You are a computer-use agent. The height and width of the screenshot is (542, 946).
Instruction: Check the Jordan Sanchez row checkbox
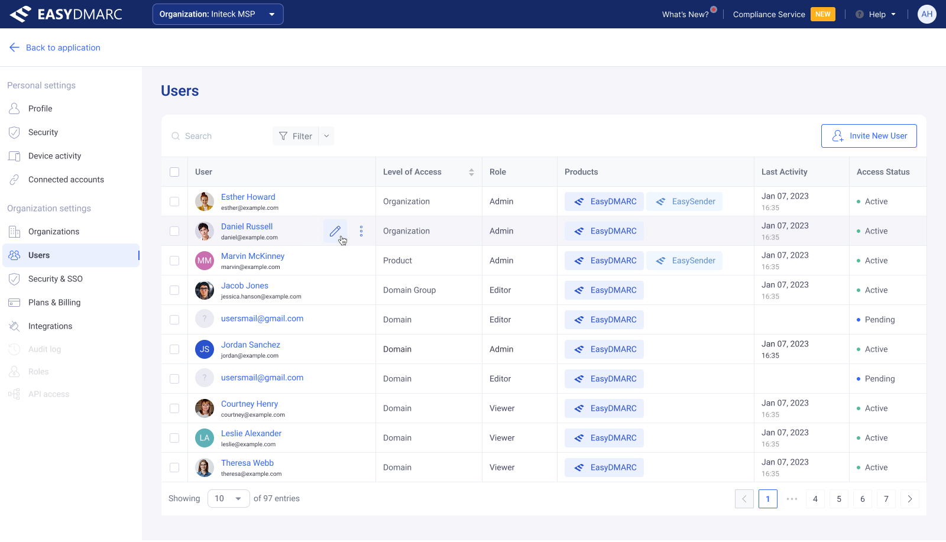click(x=174, y=349)
